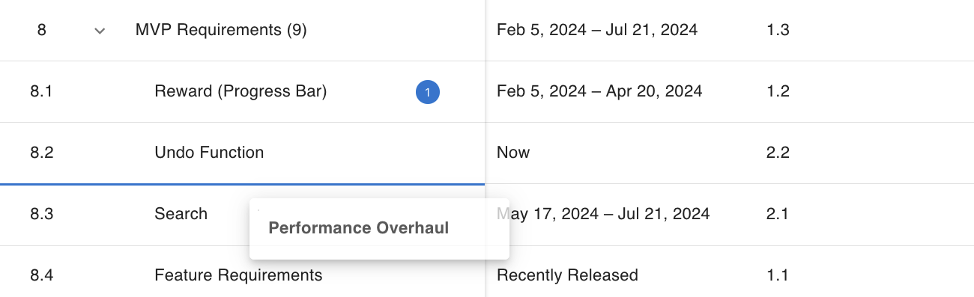The image size is (974, 297).
Task: Click the Recently Released timeframe cell
Action: click(x=567, y=276)
